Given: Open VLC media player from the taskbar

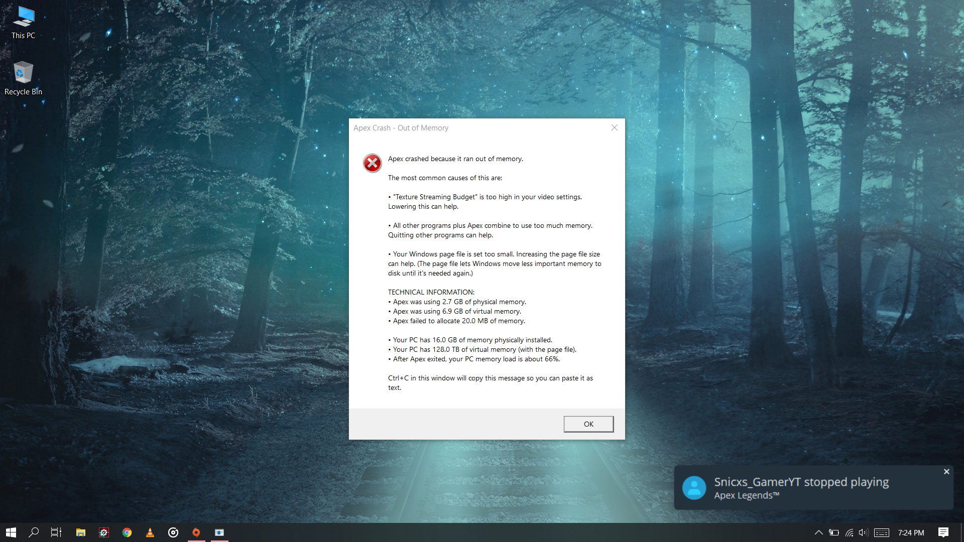Looking at the screenshot, I should 150,532.
